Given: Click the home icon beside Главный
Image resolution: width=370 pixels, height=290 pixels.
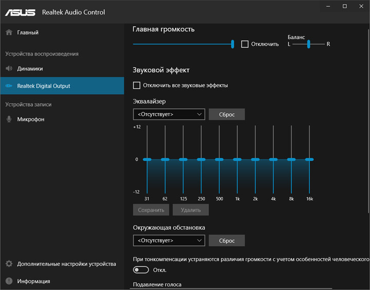Looking at the screenshot, I should pos(9,32).
